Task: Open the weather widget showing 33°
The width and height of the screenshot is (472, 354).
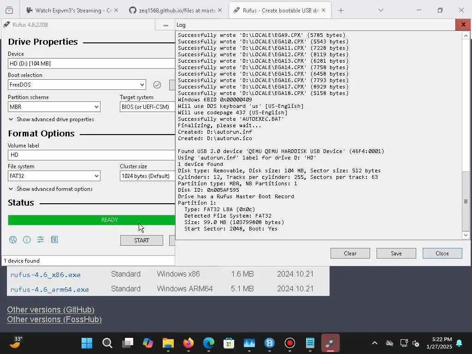Action: (15, 342)
